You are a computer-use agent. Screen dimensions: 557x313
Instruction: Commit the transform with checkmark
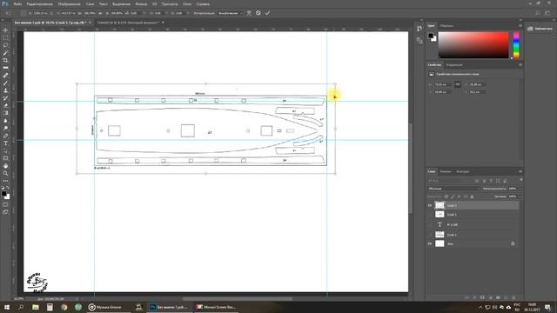coord(267,13)
